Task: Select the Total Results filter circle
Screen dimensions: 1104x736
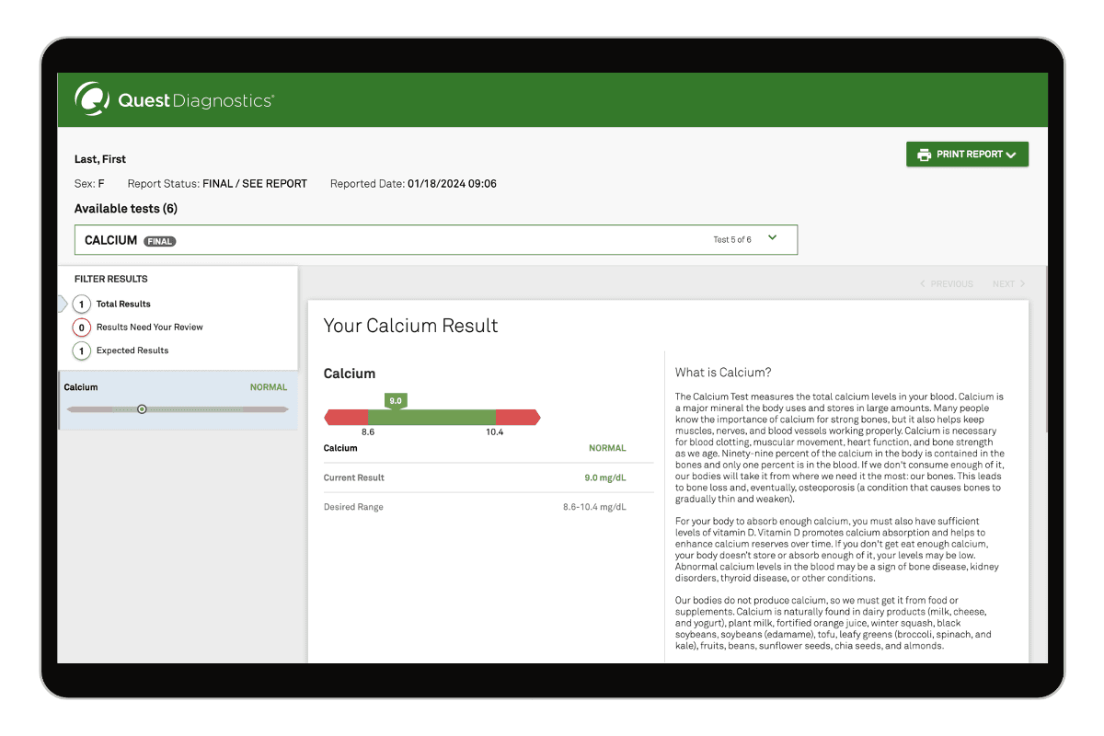Action: click(x=81, y=304)
